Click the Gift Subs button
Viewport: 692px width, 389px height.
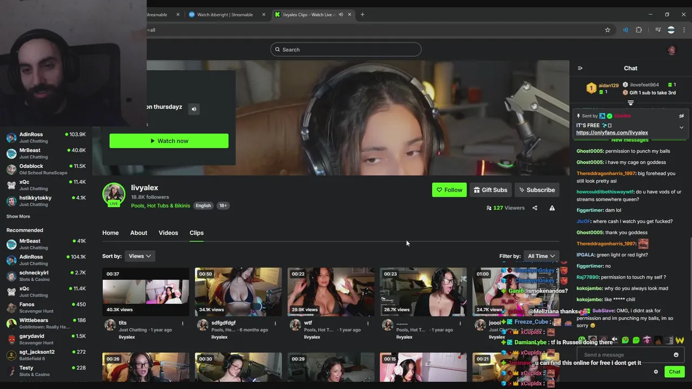[490, 190]
